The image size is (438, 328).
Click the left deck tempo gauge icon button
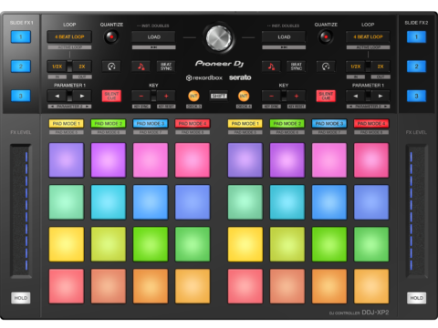click(111, 67)
